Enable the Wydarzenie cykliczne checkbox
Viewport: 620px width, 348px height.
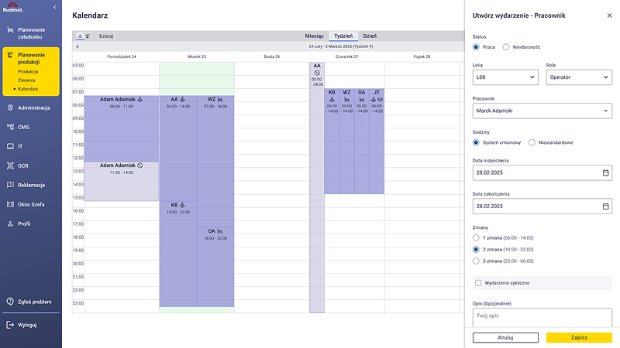[478, 283]
